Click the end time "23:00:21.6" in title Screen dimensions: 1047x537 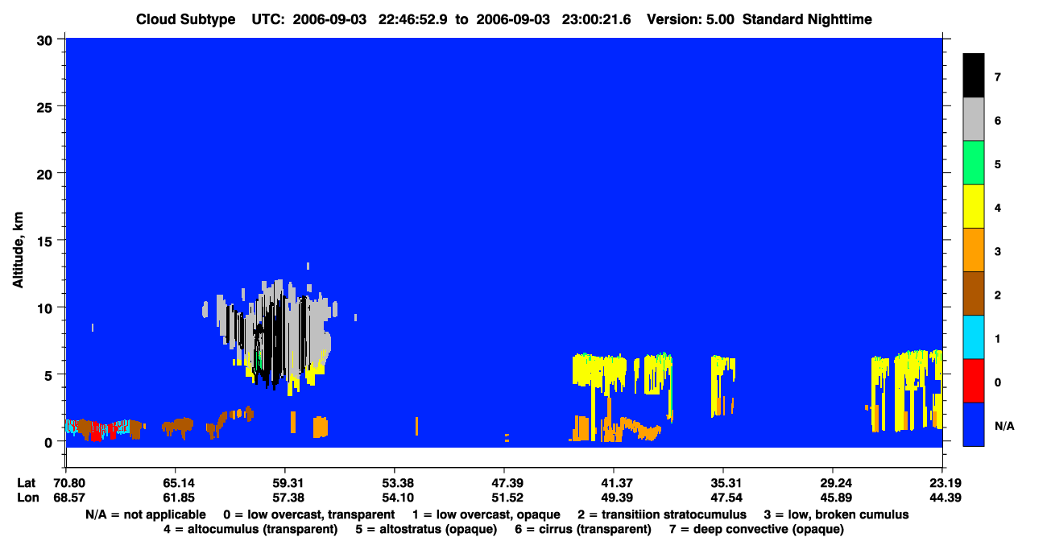tap(595, 19)
